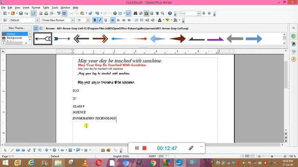Image resolution: width=298 pixels, height=167 pixels.
Task: Open the paragraph style Default dropdown
Action: click(37, 20)
